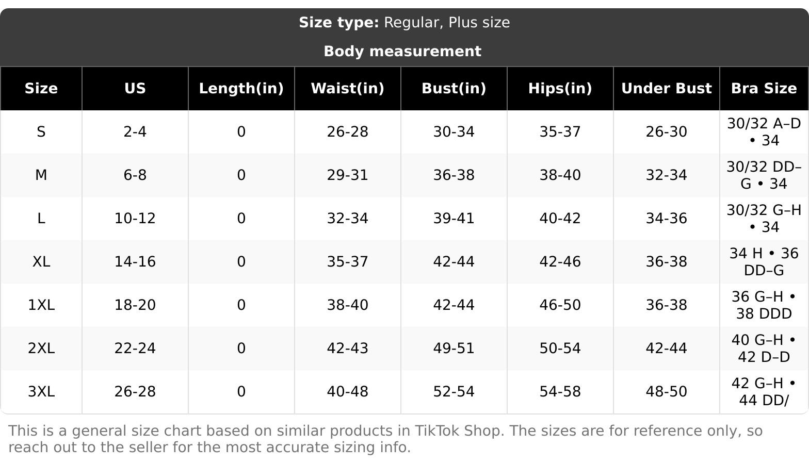Select the Bust(in) column header

click(x=454, y=89)
